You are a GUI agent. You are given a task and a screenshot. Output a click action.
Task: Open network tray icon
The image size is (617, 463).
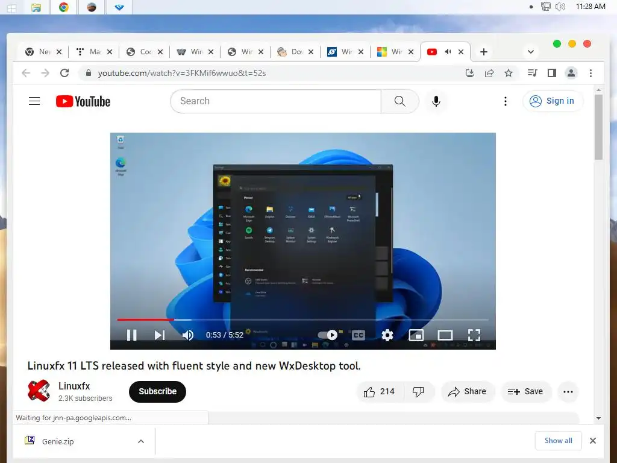[545, 7]
